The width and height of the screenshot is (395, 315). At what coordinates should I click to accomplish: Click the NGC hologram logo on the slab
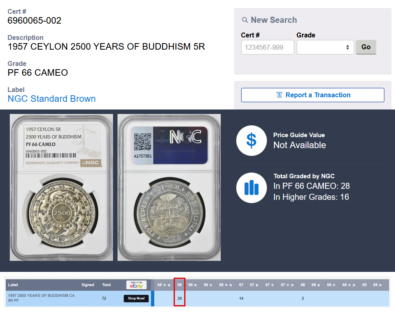pyautogui.click(x=185, y=138)
